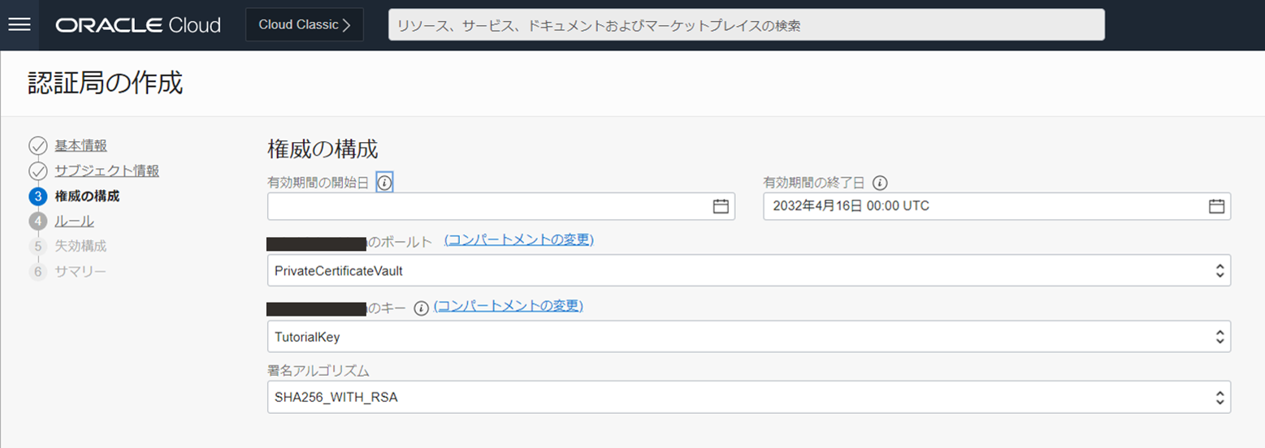Click info icon beside 有効期間の終了日
This screenshot has width=1265, height=448.
click(880, 183)
